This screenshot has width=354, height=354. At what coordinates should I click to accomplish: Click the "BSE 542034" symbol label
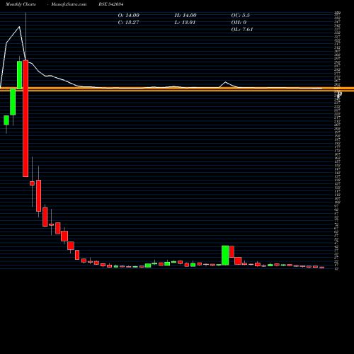click(111, 4)
